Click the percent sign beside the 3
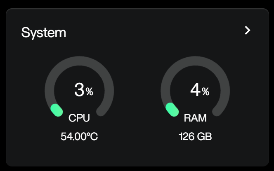This screenshot has height=171, width=274. coord(90,92)
